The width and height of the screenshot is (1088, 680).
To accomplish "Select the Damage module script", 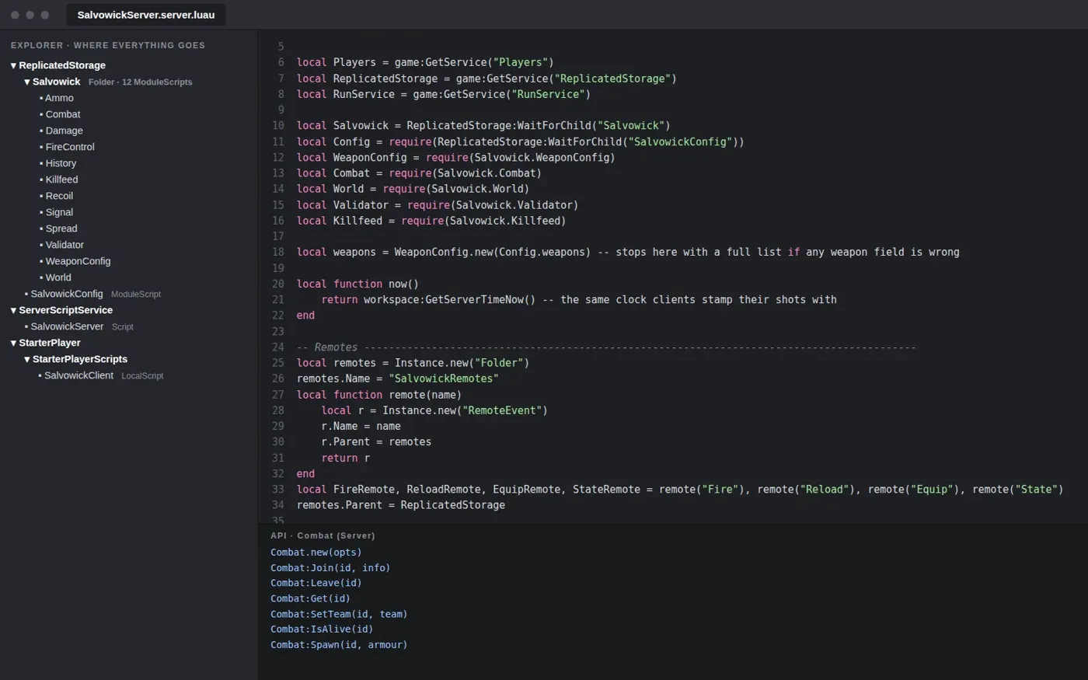I will (64, 131).
